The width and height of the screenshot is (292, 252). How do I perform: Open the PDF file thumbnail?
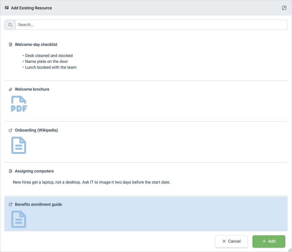click(19, 104)
